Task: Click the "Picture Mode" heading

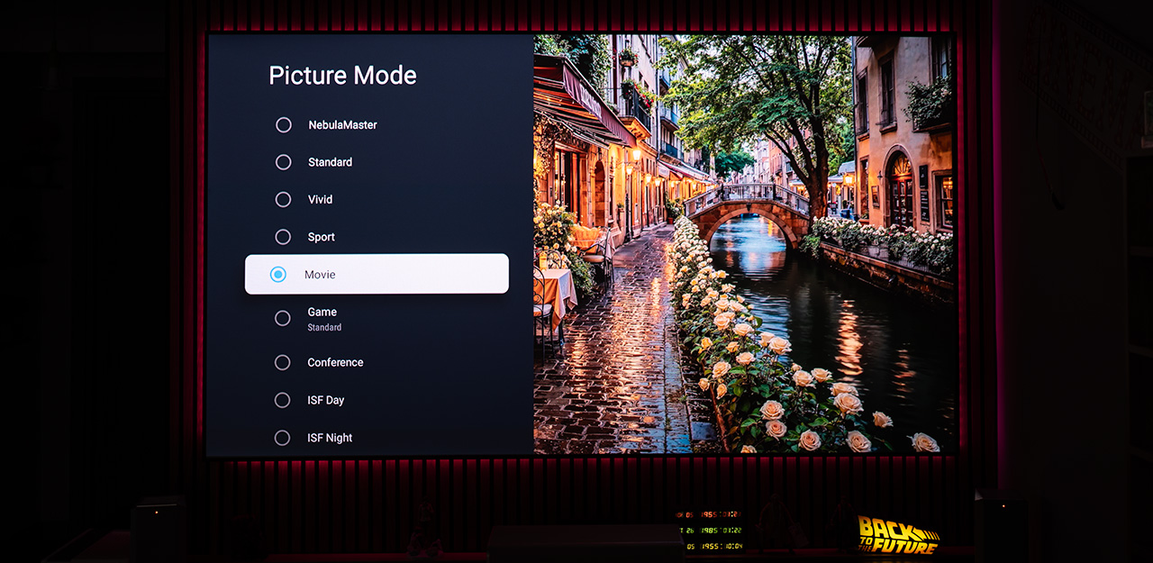Action: tap(342, 76)
